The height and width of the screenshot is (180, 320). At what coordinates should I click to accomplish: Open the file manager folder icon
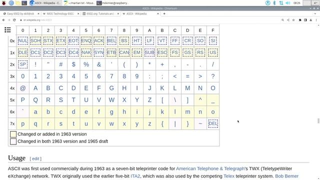18,3
